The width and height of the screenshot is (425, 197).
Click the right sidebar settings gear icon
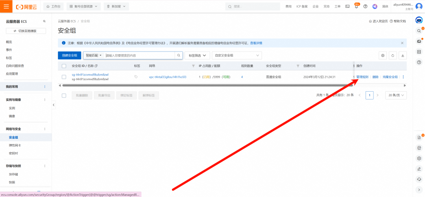click(x=419, y=158)
